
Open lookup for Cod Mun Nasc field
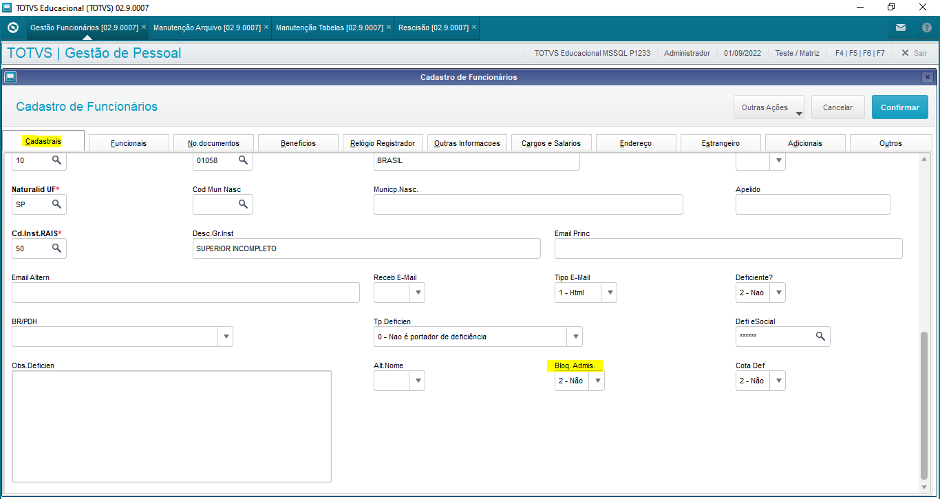[x=243, y=204]
